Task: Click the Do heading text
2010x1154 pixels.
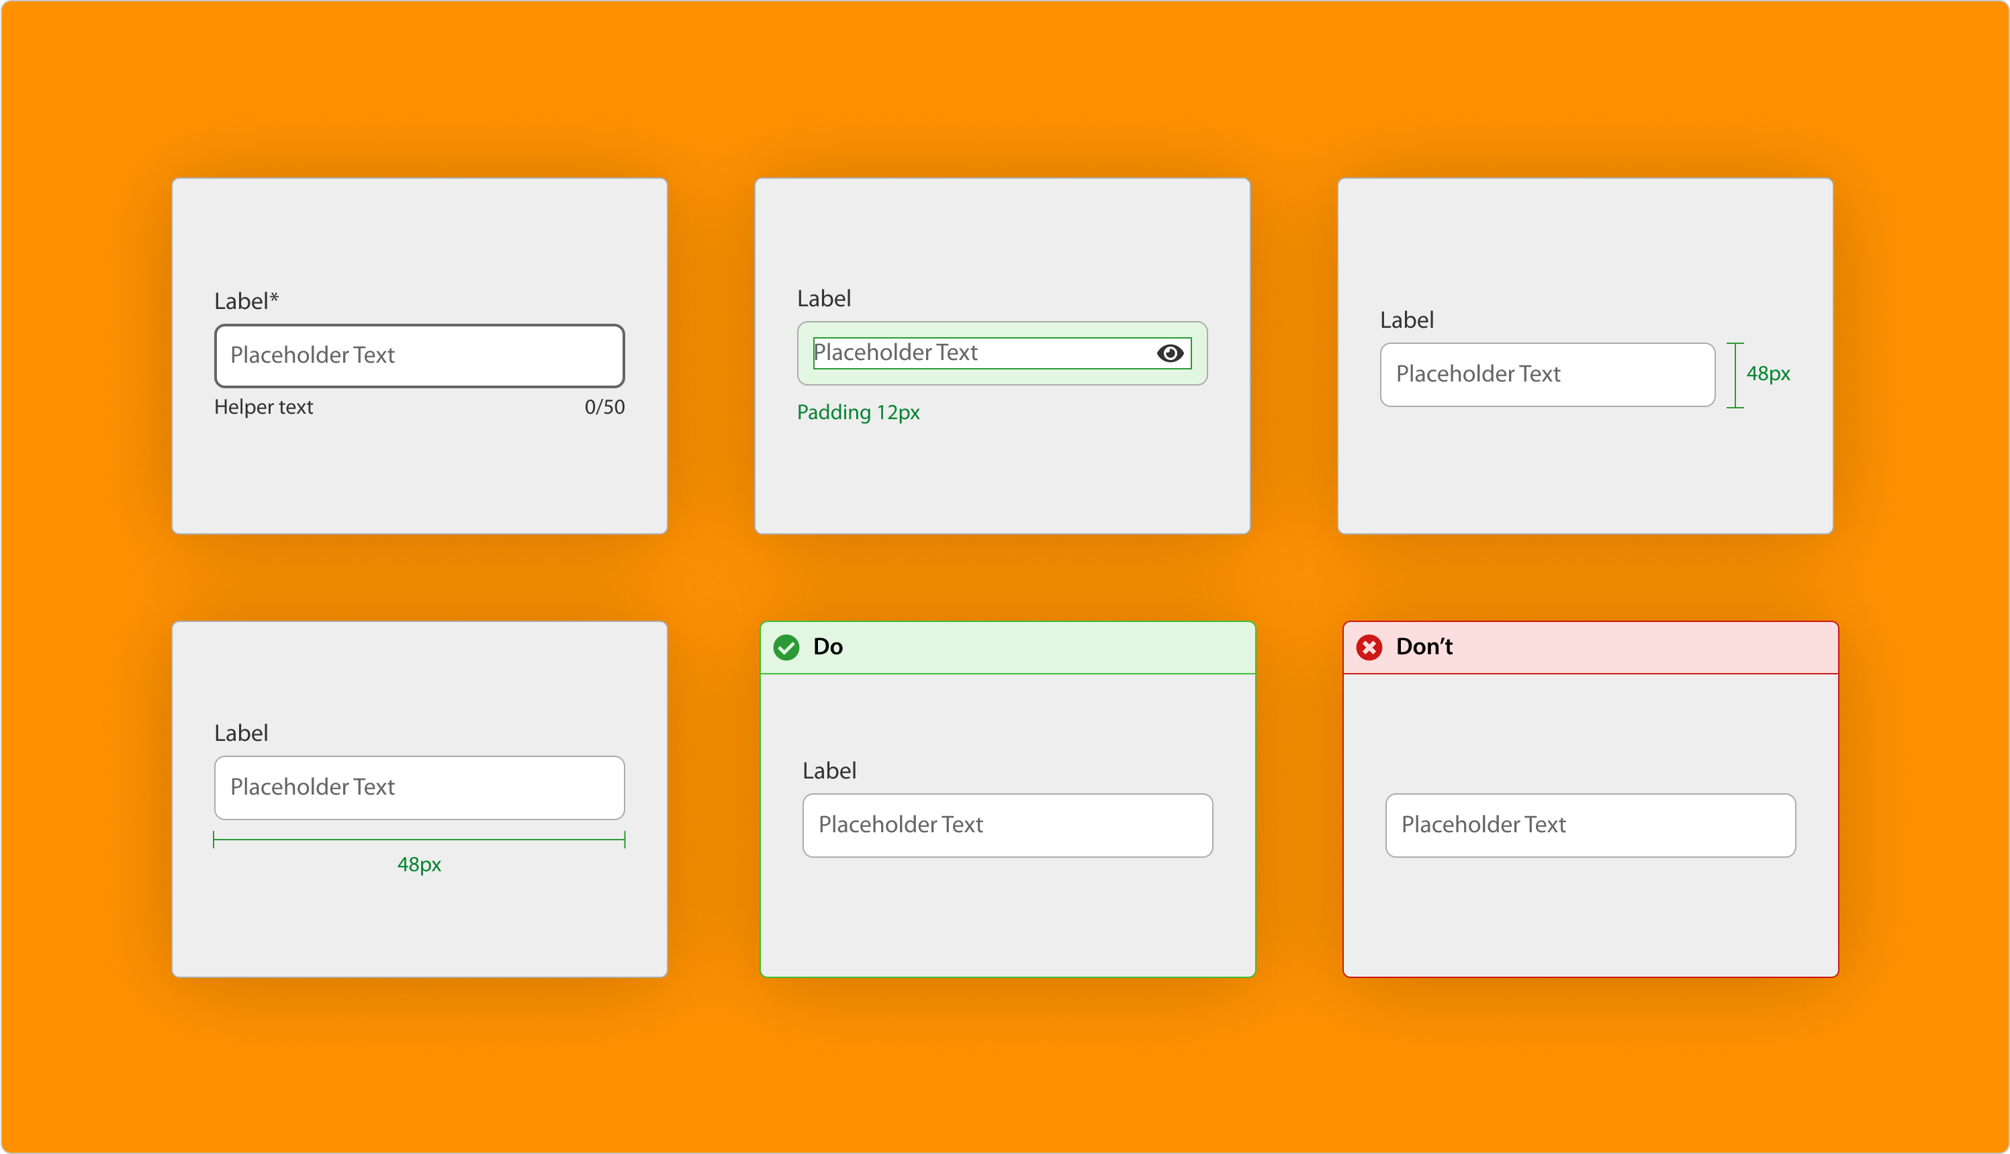Action: tap(827, 647)
